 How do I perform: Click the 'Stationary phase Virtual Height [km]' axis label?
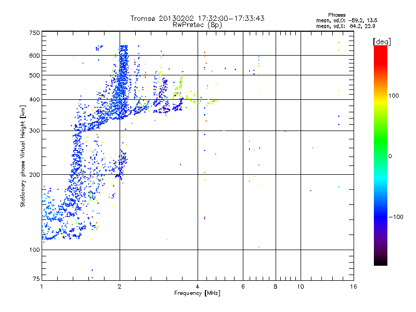point(22,157)
